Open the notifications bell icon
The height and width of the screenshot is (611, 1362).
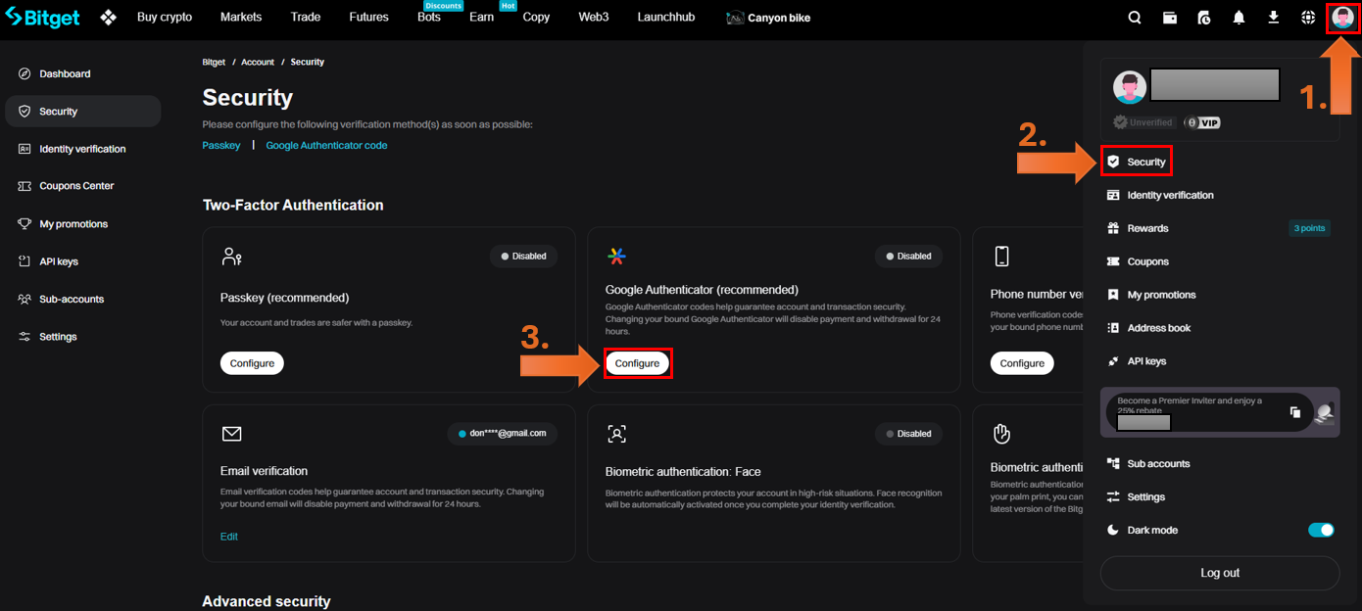[1240, 18]
